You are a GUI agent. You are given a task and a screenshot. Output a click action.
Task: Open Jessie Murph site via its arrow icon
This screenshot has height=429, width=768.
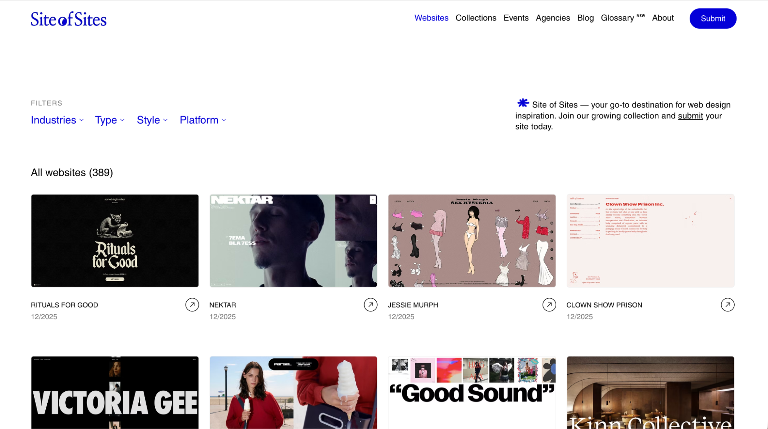pyautogui.click(x=549, y=305)
